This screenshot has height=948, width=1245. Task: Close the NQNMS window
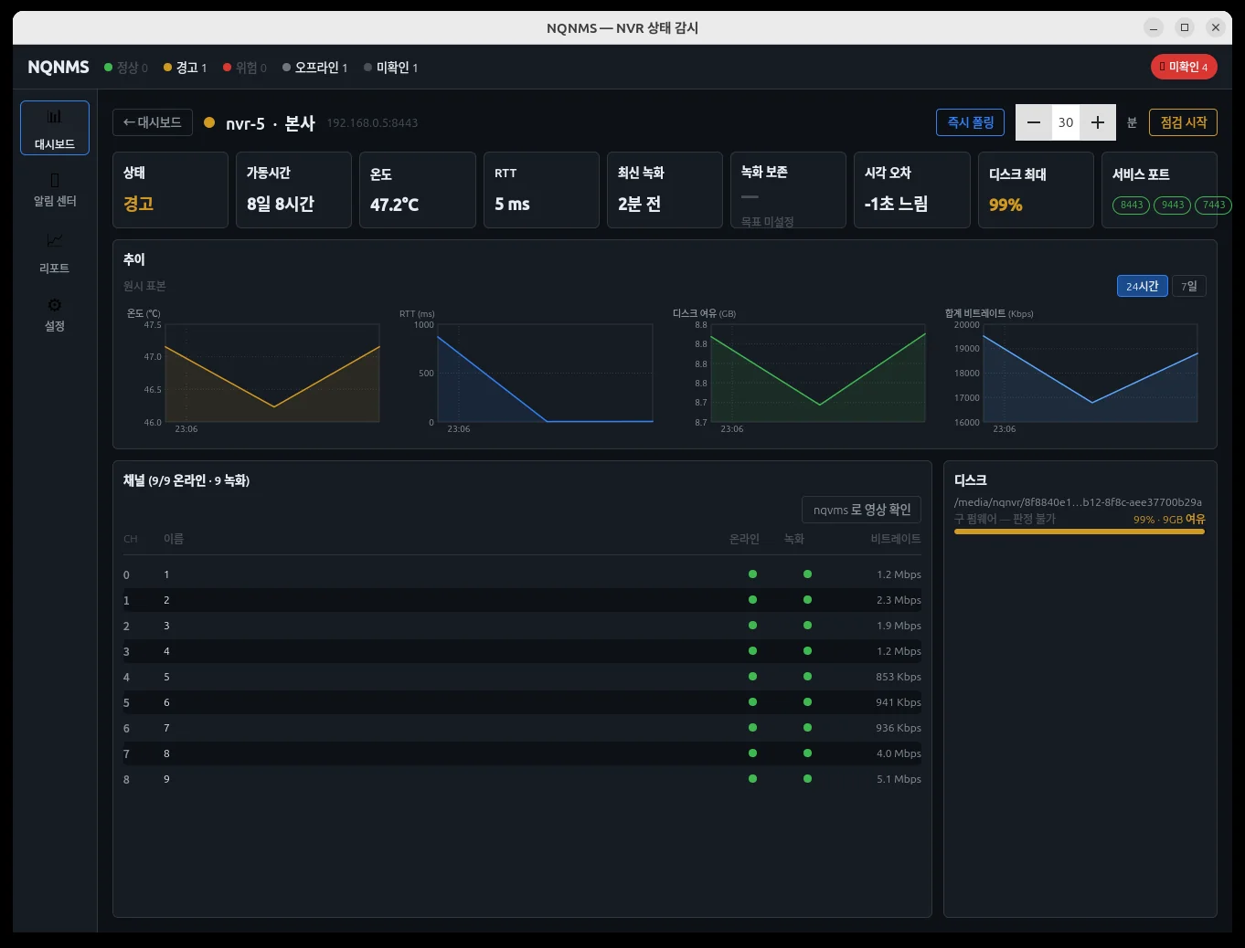tap(1216, 27)
